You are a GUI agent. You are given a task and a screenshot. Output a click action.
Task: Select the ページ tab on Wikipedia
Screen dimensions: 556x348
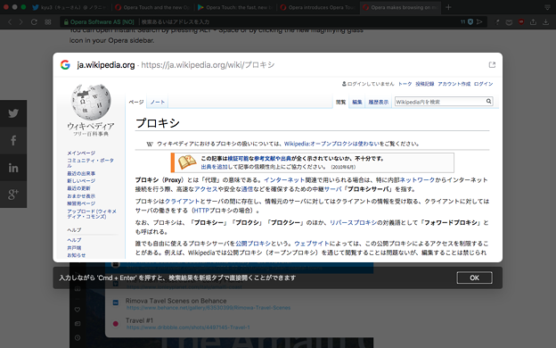point(136,102)
